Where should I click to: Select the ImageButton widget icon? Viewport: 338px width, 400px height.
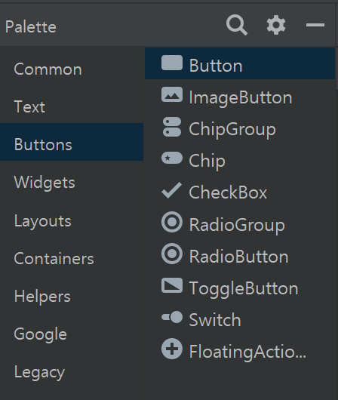(172, 94)
